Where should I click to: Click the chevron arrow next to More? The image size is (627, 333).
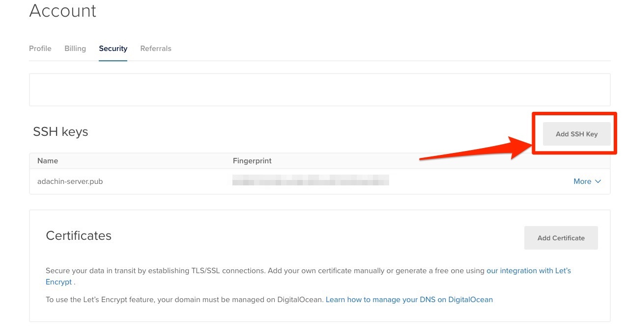[x=598, y=181]
